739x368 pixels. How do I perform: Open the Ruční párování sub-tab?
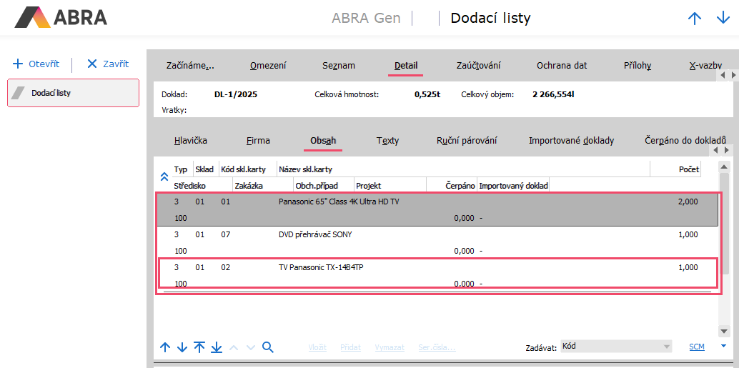467,141
